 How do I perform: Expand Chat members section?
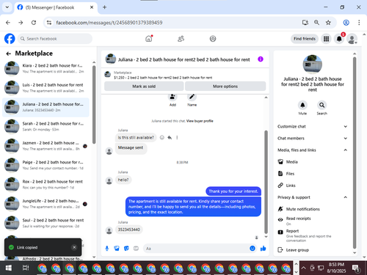click(x=313, y=138)
